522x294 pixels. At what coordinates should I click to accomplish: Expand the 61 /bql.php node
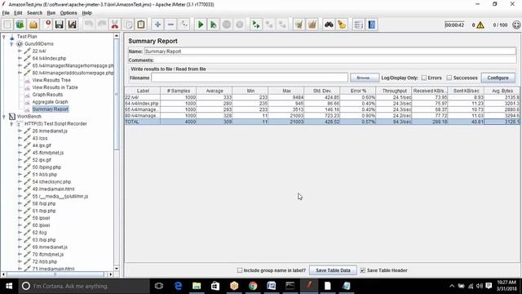(x=20, y=211)
